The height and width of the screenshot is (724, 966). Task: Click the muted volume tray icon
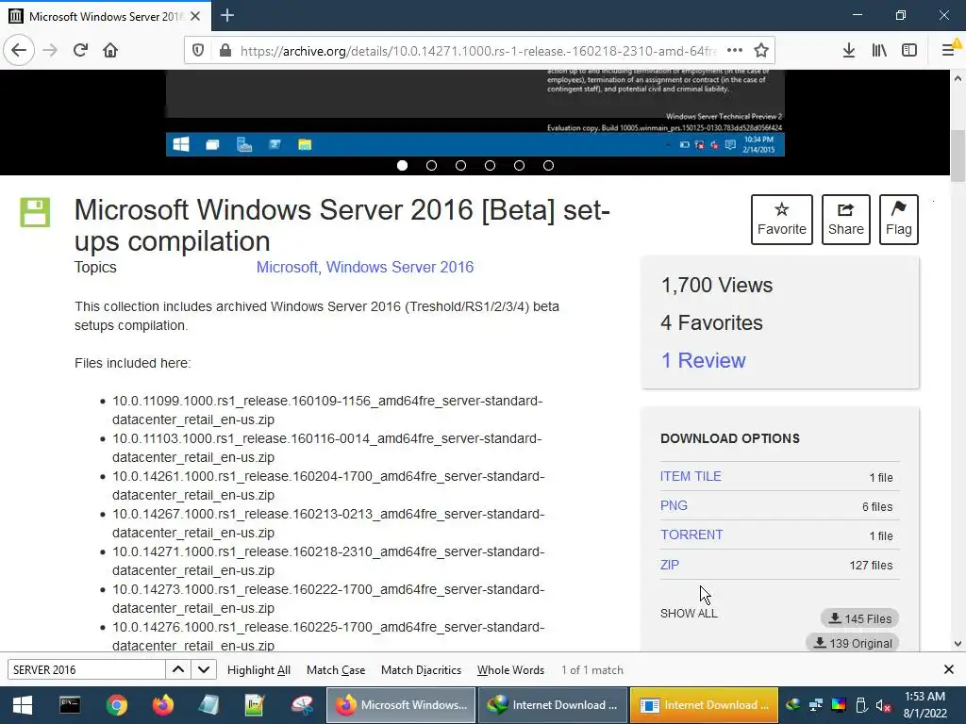[883, 705]
